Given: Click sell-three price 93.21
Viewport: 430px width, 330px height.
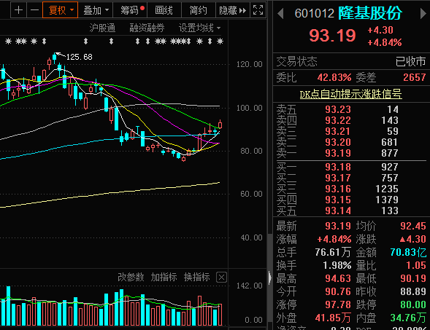Looking at the screenshot, I should [338, 131].
